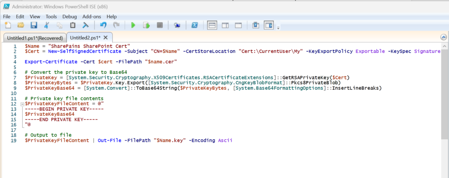449x178 pixels.
Task: Open the Add-ons menu
Action: [x=92, y=17]
